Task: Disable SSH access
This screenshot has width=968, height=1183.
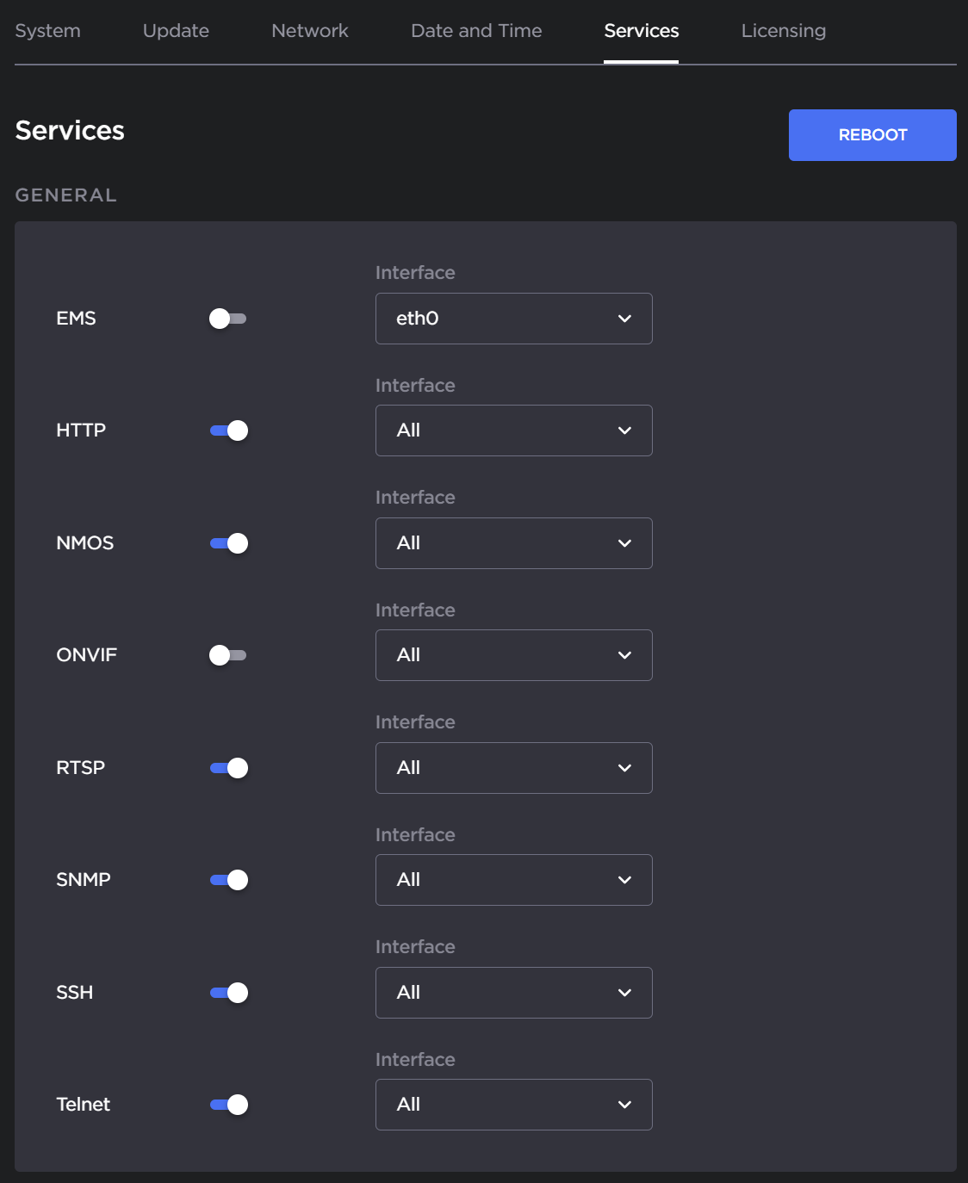Action: click(x=228, y=993)
